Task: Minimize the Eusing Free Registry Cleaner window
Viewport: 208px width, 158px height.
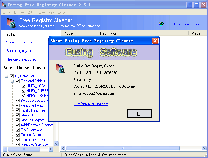Action: pyautogui.click(x=189, y=5)
